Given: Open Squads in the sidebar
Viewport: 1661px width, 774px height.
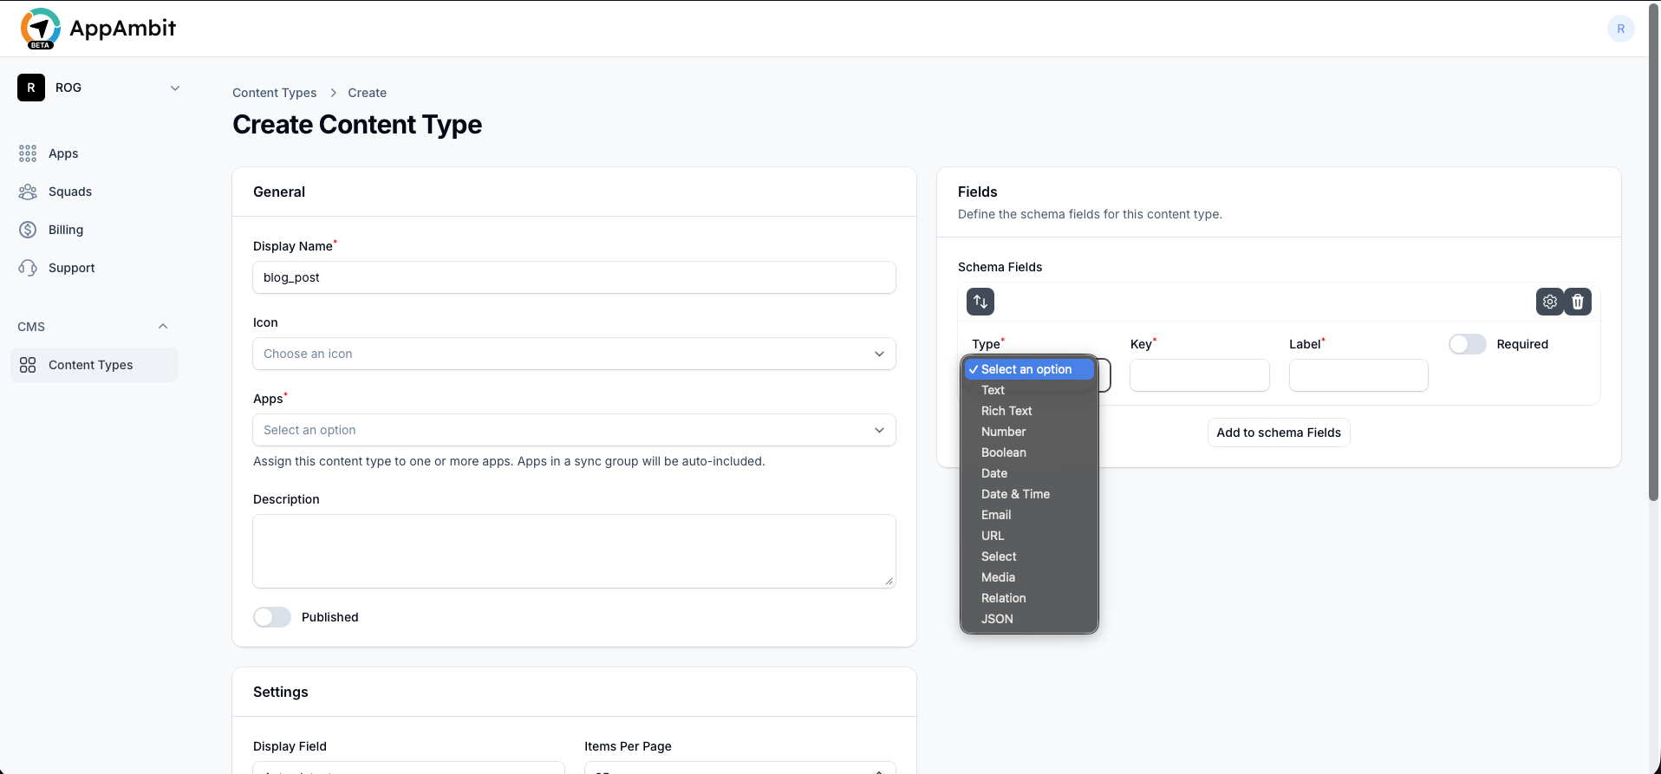Looking at the screenshot, I should pos(94,192).
